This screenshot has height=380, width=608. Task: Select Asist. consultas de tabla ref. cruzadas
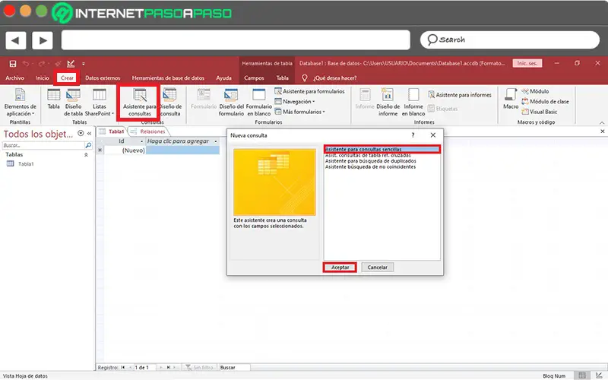(x=368, y=156)
